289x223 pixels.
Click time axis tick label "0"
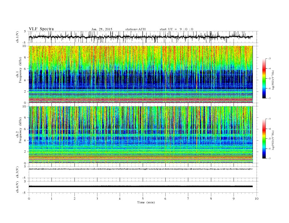(x=29, y=199)
